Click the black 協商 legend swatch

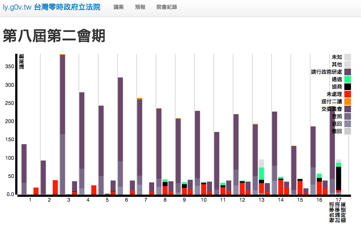click(347, 87)
